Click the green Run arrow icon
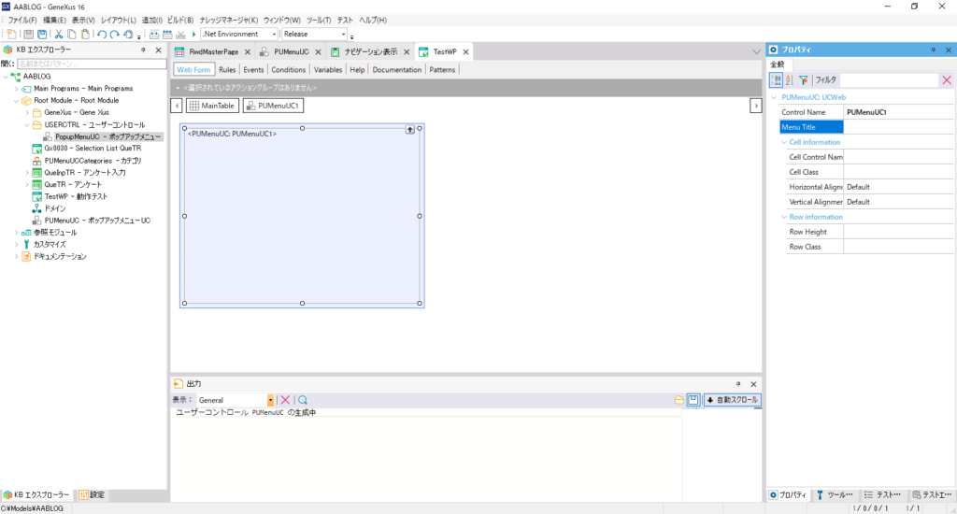957x514 pixels. [x=194, y=35]
